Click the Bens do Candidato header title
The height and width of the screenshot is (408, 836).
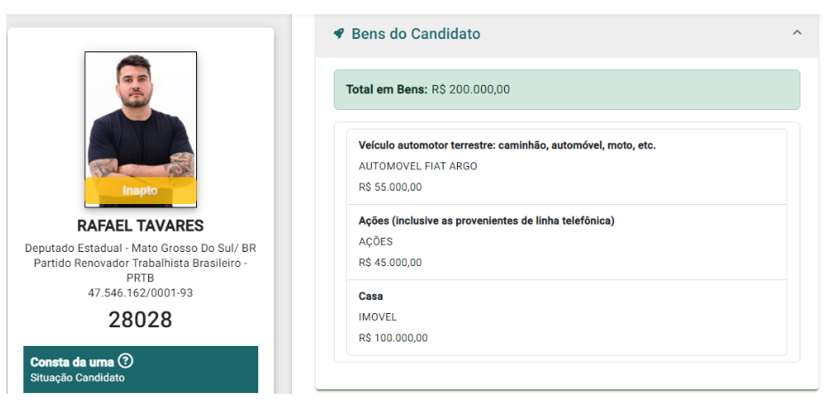tap(415, 34)
